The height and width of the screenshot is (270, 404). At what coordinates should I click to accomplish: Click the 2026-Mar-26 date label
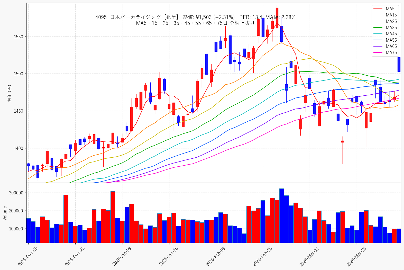coord(356,256)
